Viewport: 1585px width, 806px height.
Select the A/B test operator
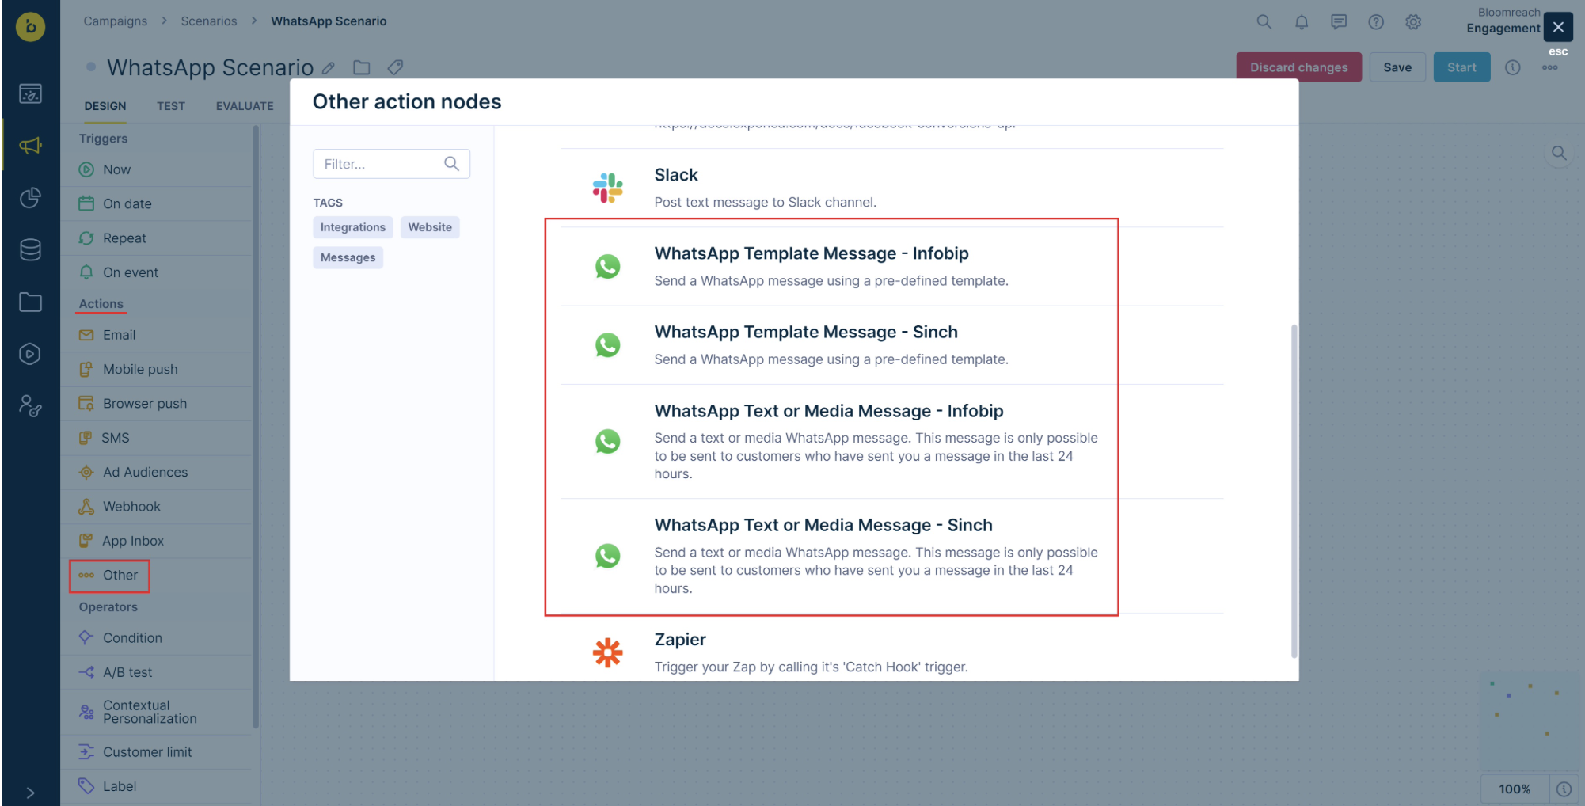[157, 672]
